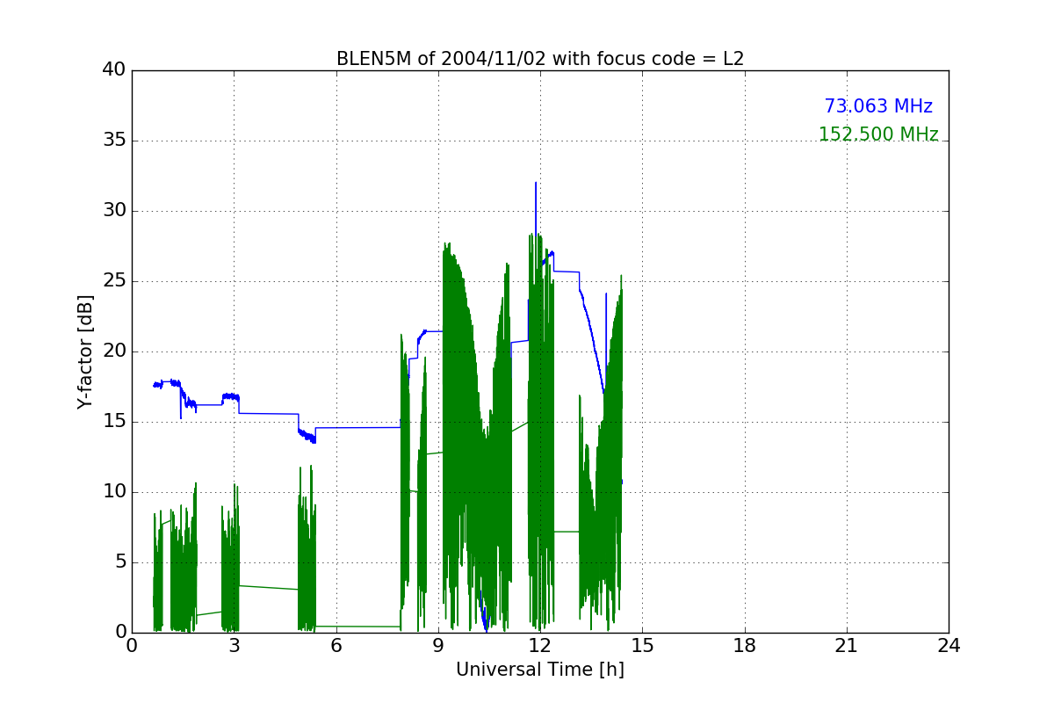The image size is (1054, 703).
Task: Click the plot title "BLEN5M of 2004/11/02 with focus code = L2"
Action: (x=540, y=59)
